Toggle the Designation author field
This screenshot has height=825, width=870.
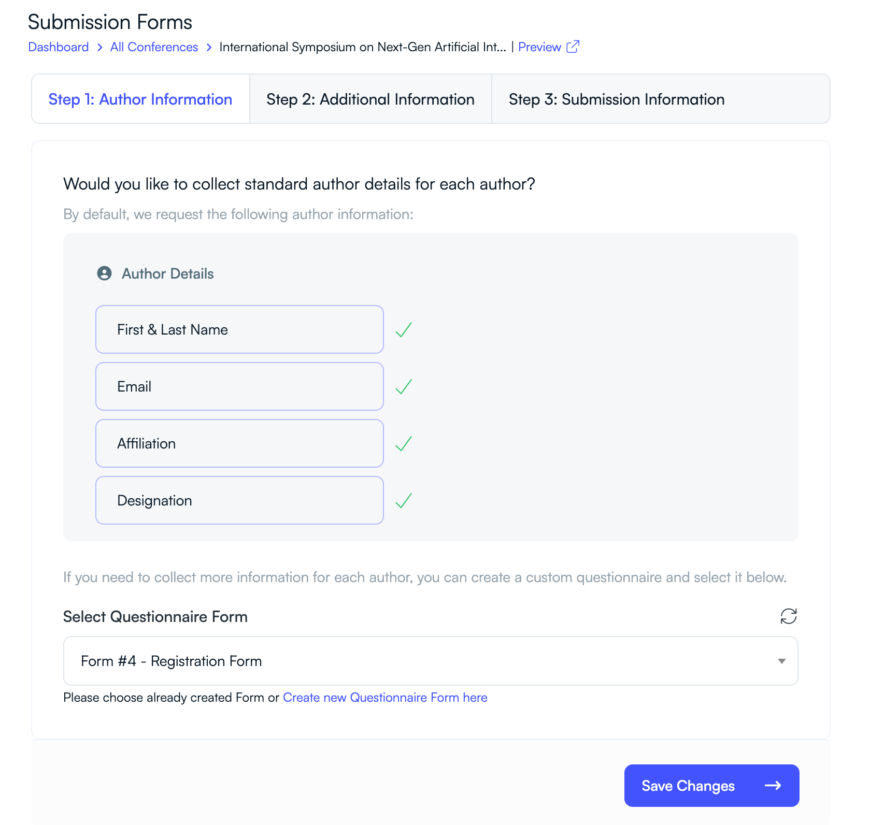point(239,500)
